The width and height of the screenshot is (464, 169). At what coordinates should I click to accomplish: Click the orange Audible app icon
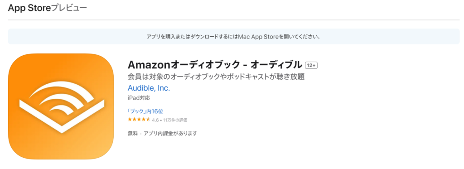61,106
